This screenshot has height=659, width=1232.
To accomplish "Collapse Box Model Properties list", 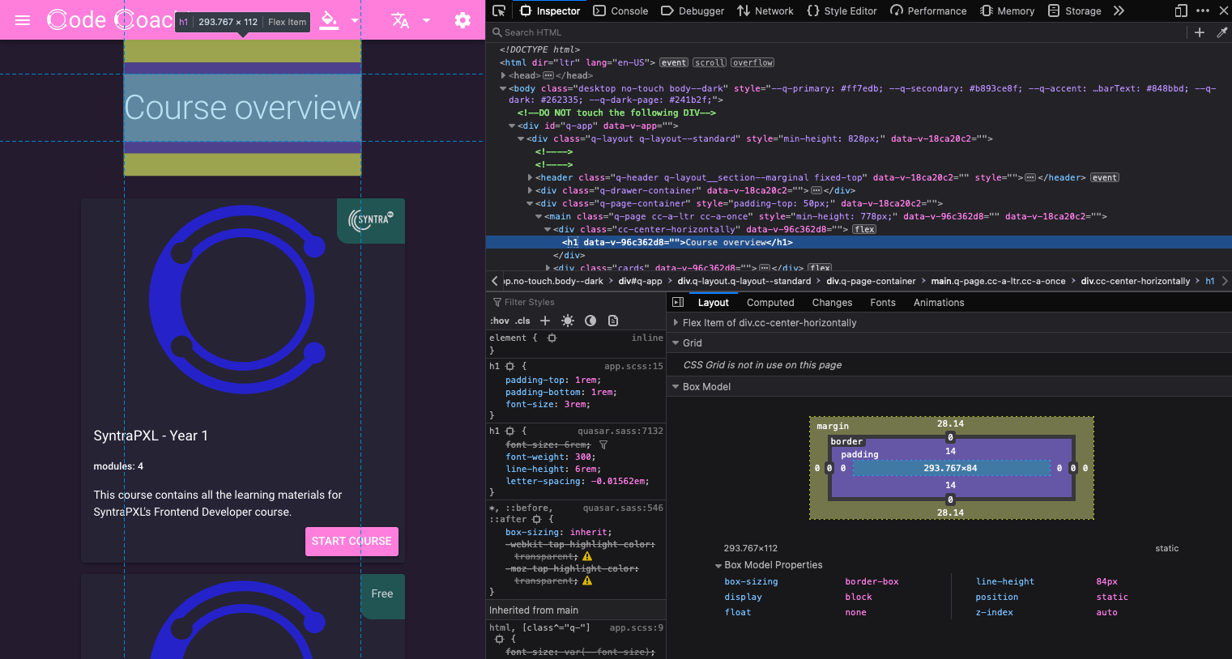I will click(x=718, y=565).
